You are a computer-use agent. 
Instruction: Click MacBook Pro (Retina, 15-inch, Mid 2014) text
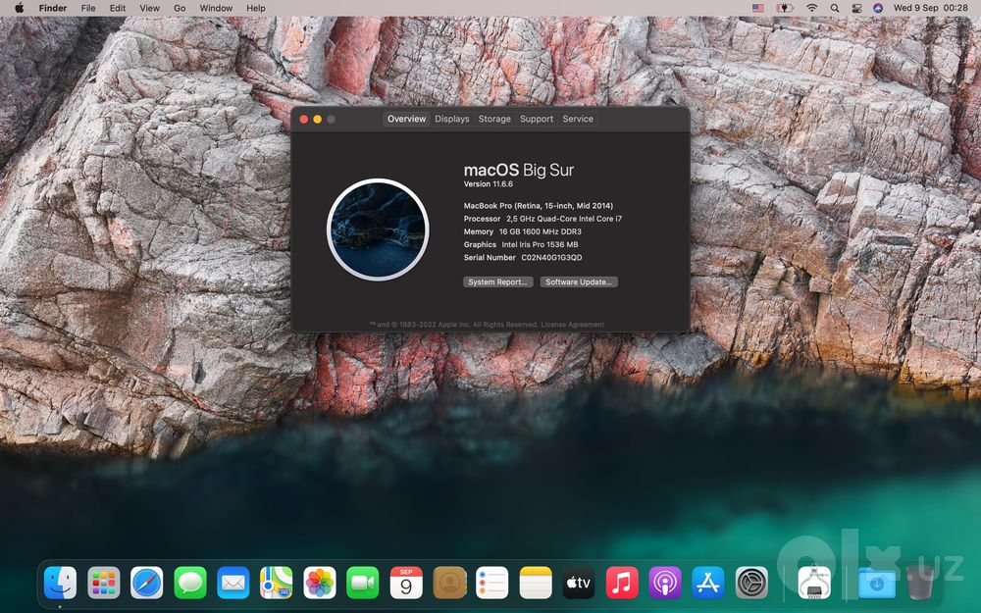[x=538, y=206]
